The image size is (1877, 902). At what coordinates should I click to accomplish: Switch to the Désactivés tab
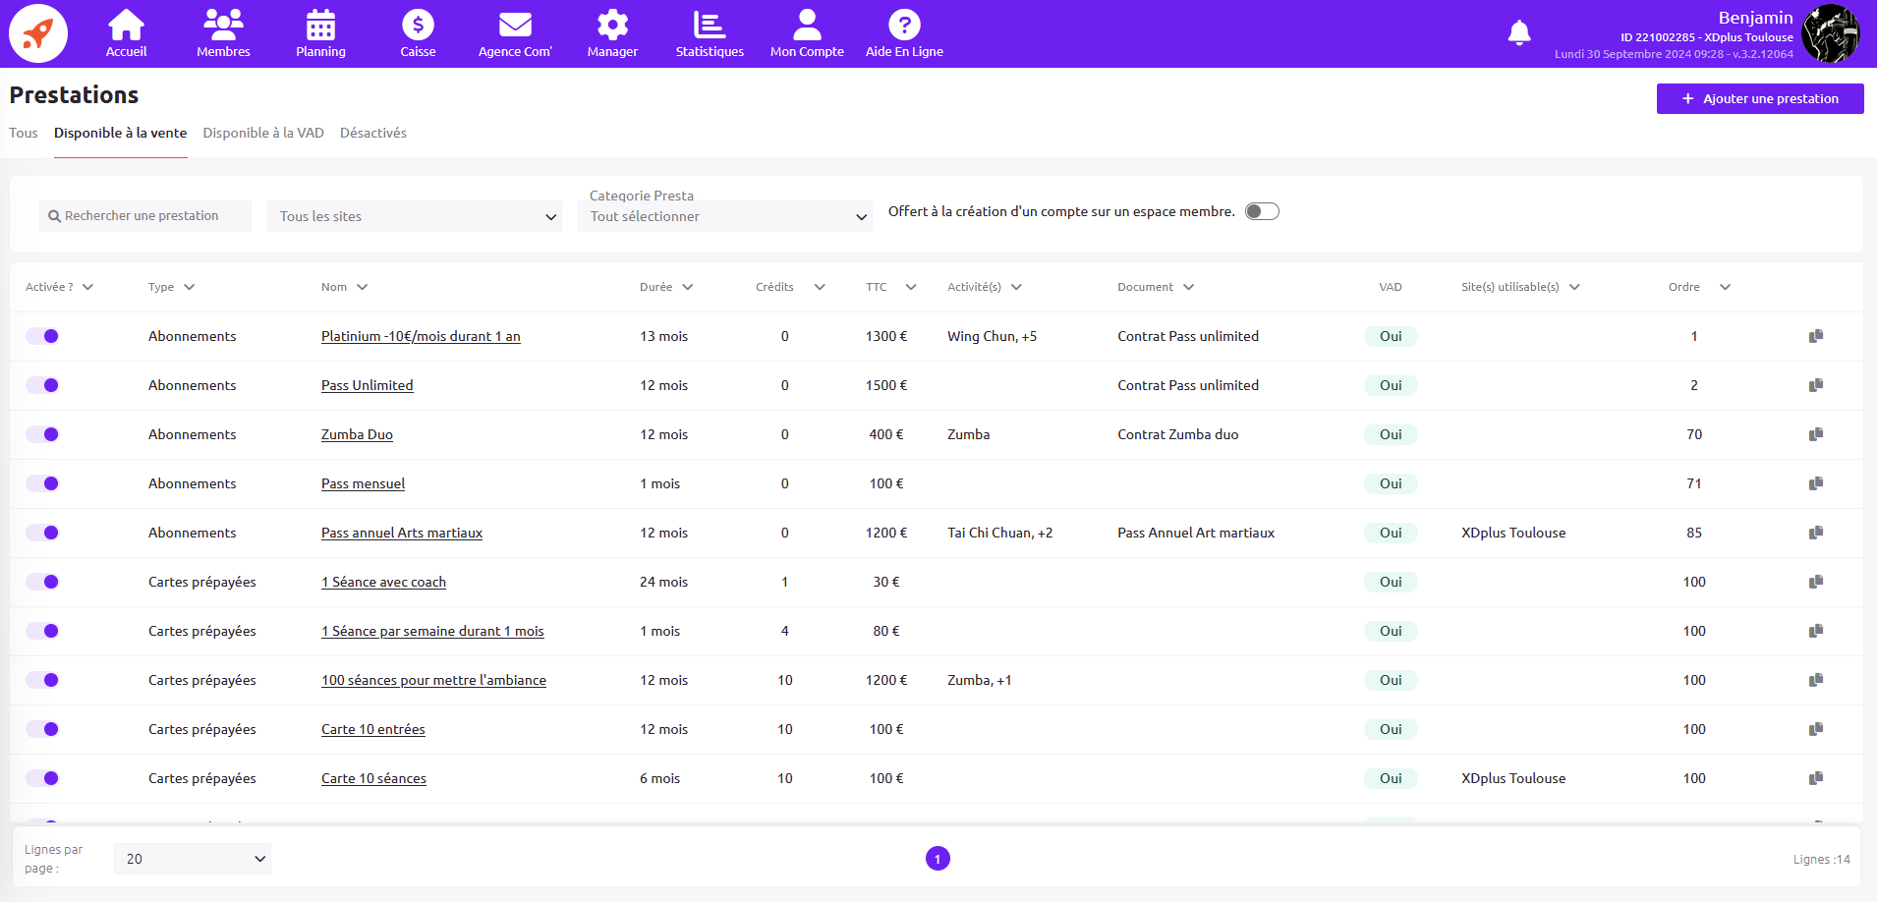click(x=372, y=133)
